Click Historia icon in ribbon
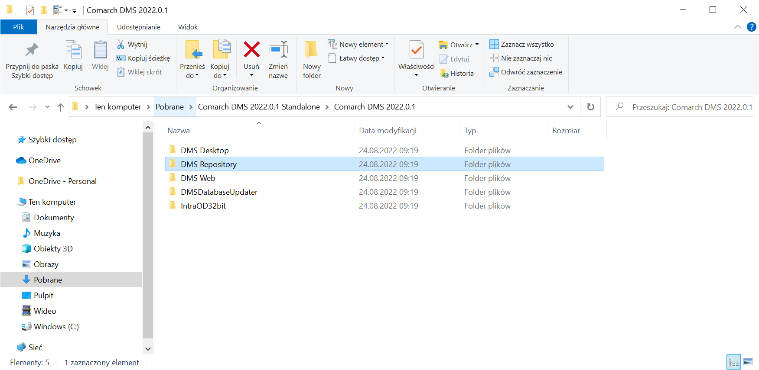This screenshot has height=370, width=759. [444, 74]
